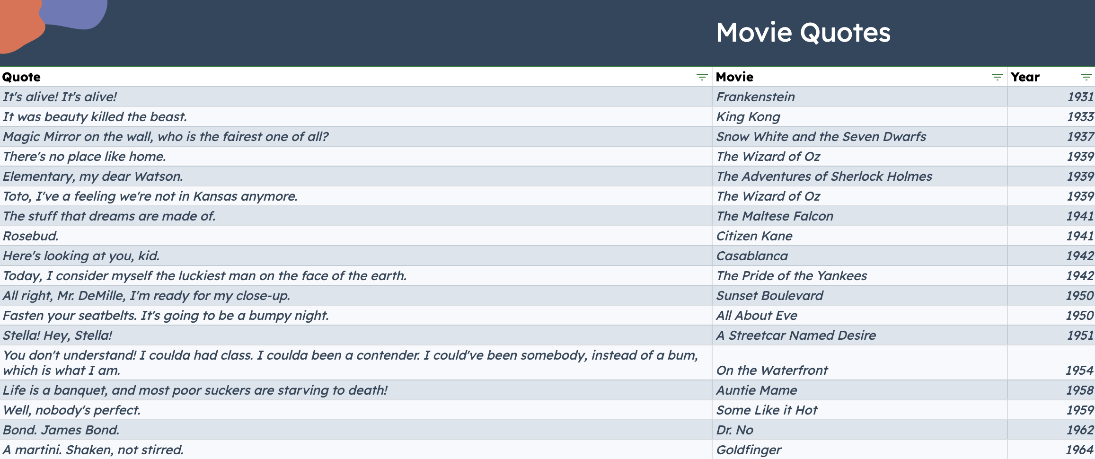This screenshot has width=1095, height=459.
Task: Select the Casablanca movie cell
Action: [x=752, y=256]
